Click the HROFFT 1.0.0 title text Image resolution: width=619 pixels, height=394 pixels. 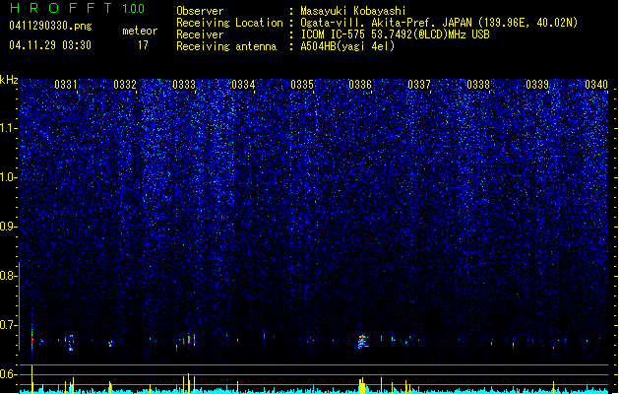[77, 8]
